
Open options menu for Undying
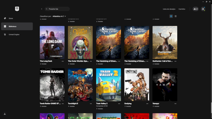[147, 104]
